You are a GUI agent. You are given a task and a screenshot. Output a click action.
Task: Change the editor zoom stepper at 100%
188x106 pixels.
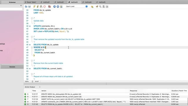(x=32, y=82)
